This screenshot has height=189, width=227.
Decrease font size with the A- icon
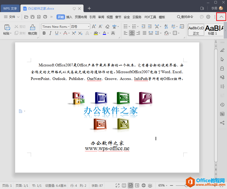click(100, 26)
